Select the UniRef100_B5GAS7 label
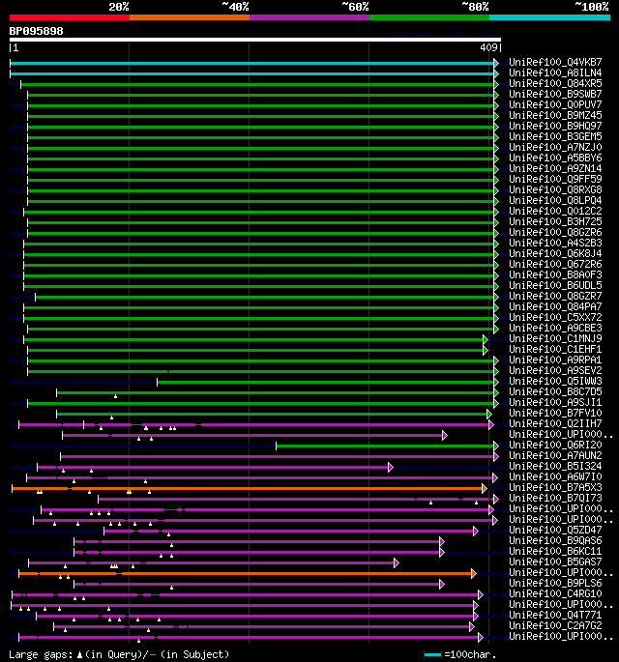Image resolution: width=619 pixels, height=662 pixels. tap(555, 561)
